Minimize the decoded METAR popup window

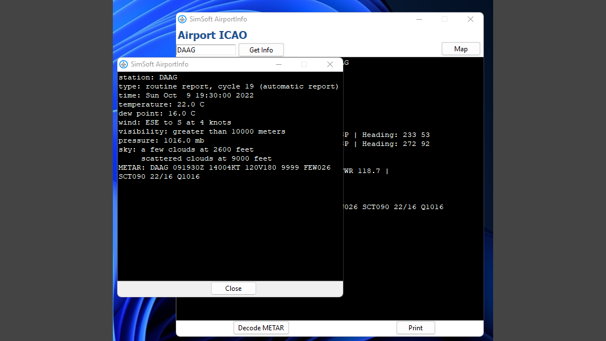tap(279, 64)
